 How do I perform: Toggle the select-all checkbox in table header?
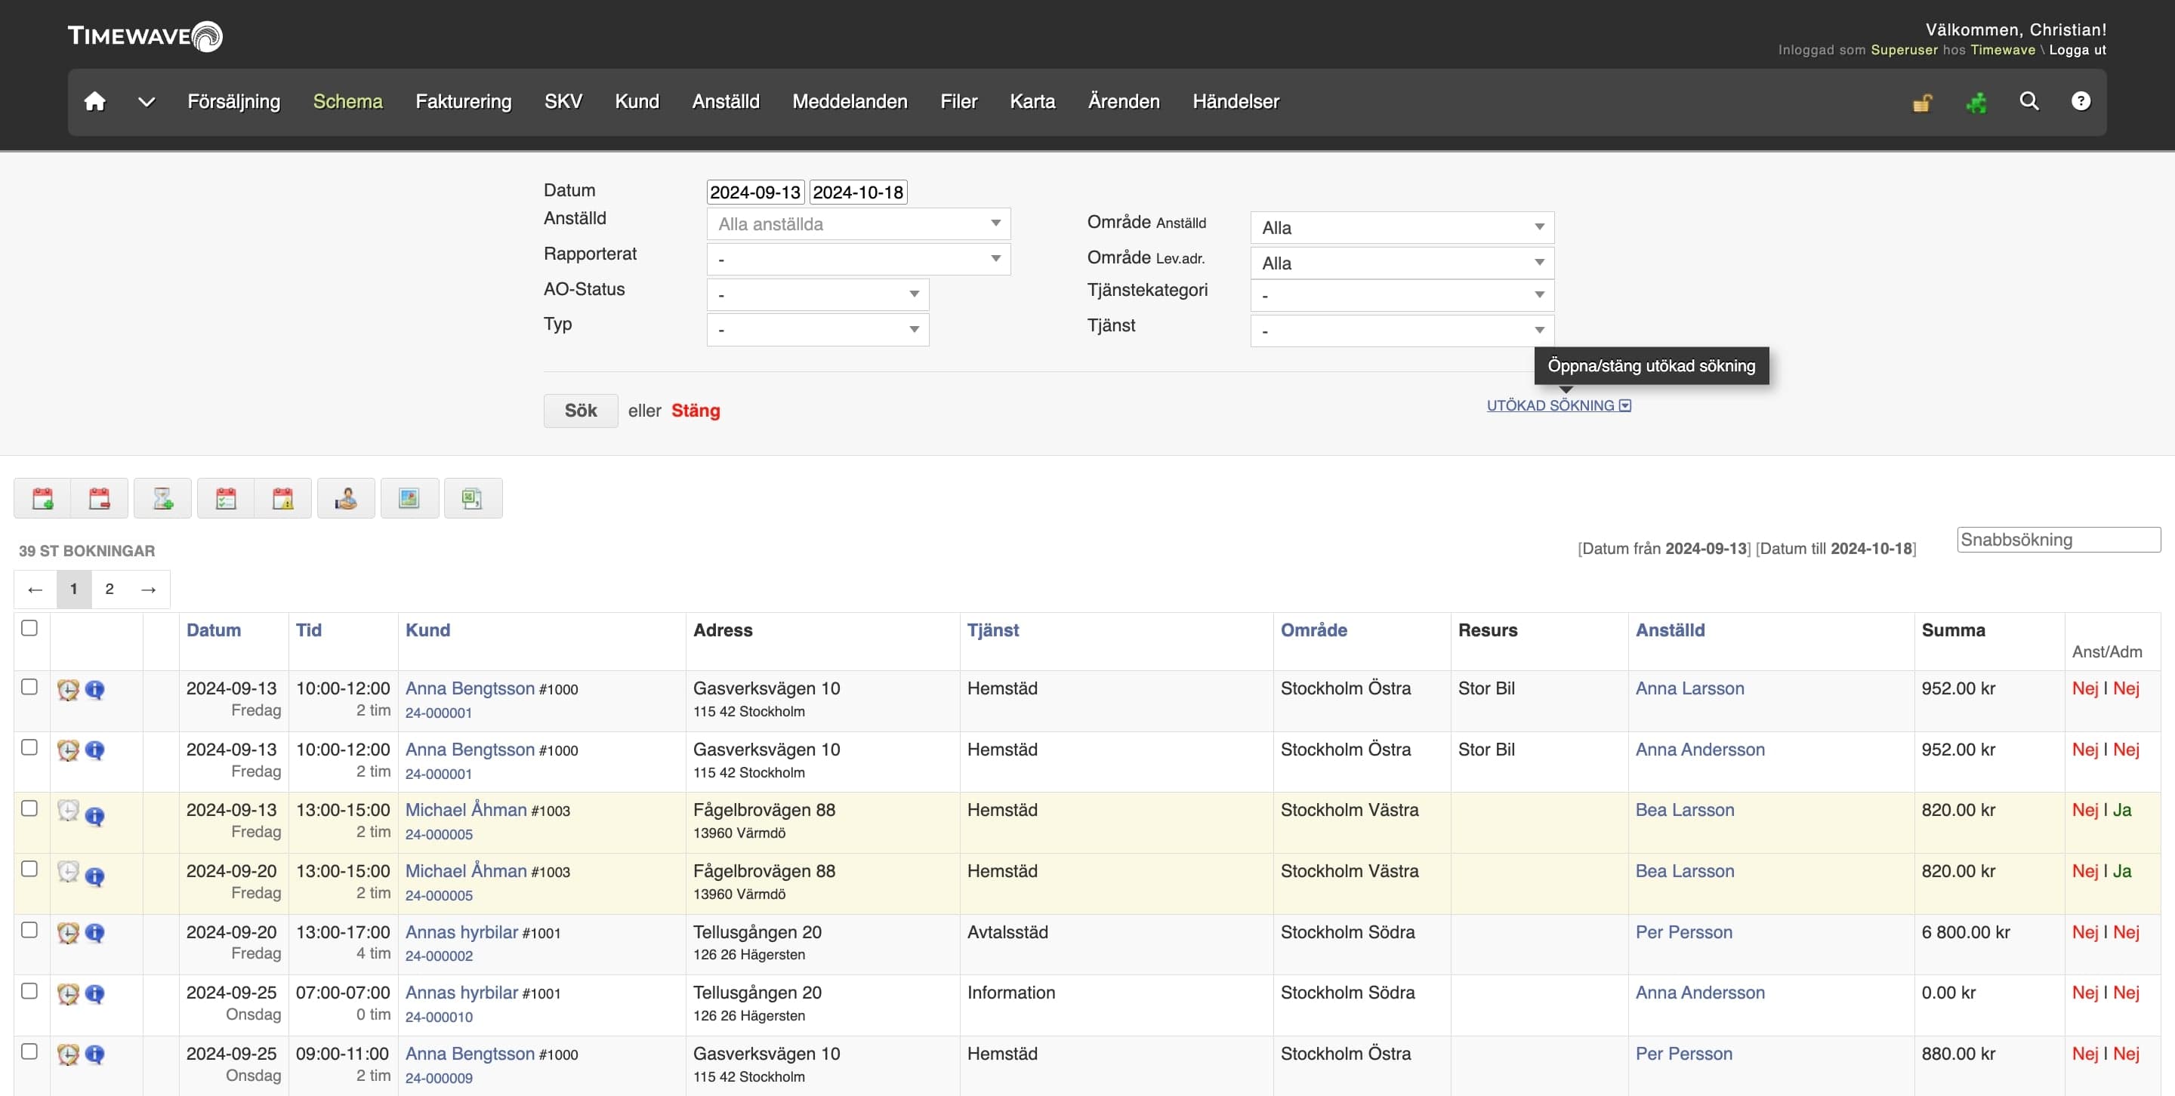tap(29, 628)
